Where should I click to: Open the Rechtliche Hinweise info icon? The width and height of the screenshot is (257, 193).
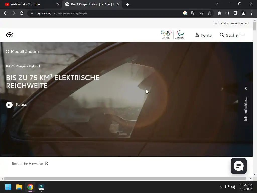[x=47, y=164]
